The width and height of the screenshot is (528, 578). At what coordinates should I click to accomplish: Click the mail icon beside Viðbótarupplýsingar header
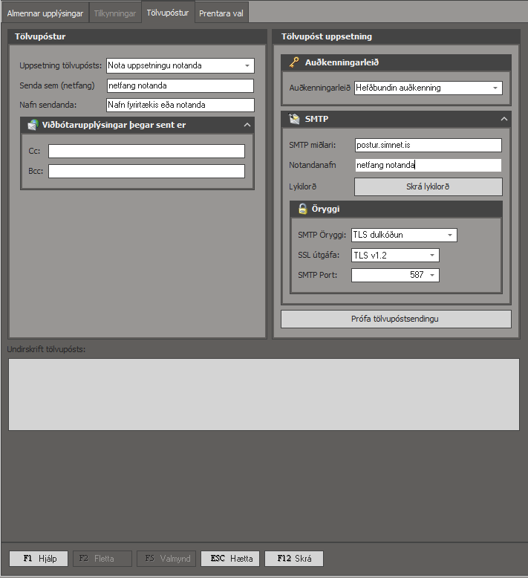click(33, 125)
